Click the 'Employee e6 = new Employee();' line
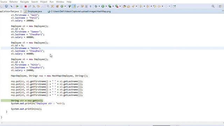224x126 pixels. click(x=29, y=59)
